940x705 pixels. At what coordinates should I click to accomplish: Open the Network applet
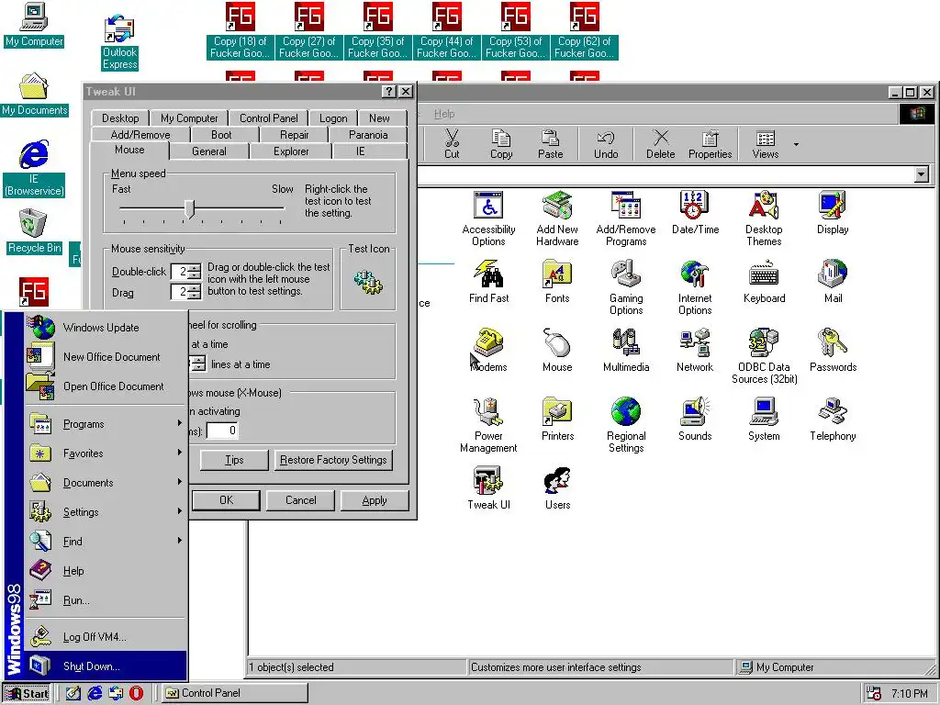pos(695,351)
